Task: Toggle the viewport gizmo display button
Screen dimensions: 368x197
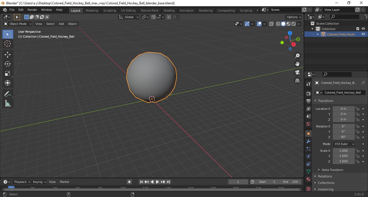Action: (x=247, y=24)
